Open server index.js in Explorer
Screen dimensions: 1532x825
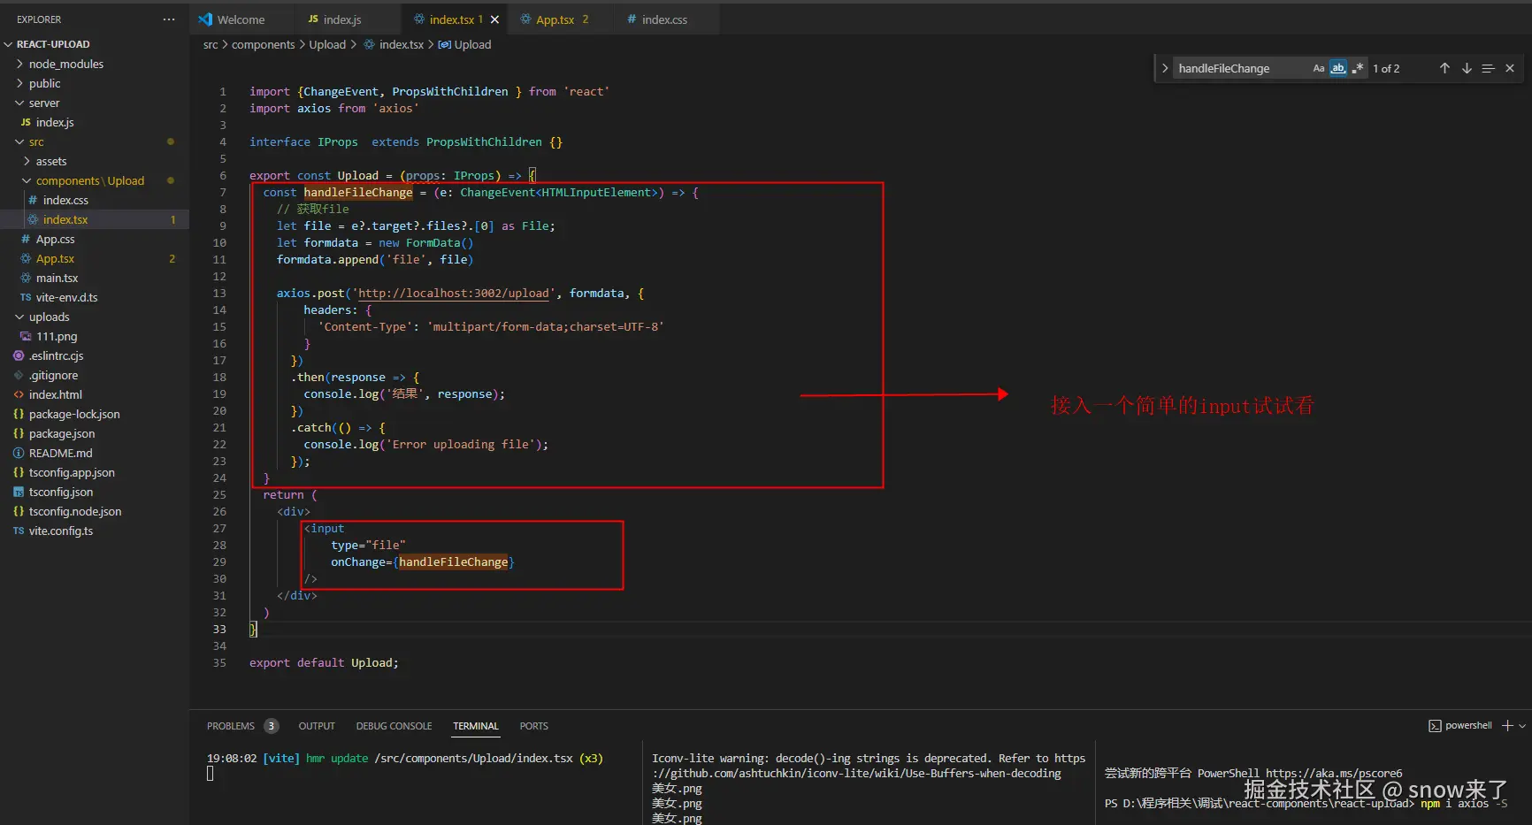click(x=55, y=122)
